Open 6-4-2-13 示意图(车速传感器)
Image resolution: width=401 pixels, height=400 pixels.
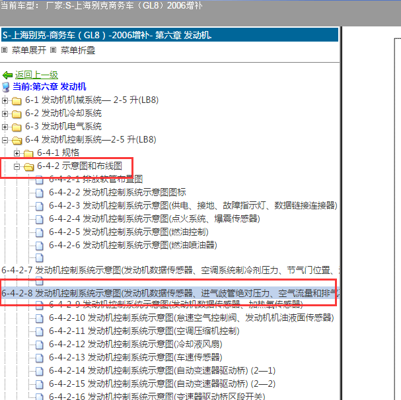point(135,358)
